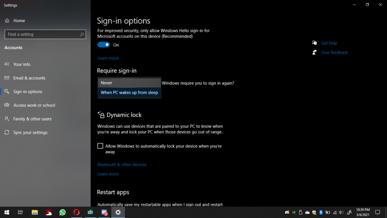This screenshot has height=218, width=387.
Task: Choose Never in the Require sign-in dropdown
Action: click(129, 83)
